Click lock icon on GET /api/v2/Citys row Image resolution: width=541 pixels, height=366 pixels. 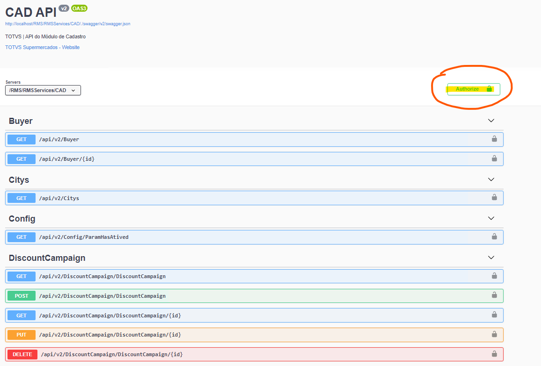[x=494, y=198]
